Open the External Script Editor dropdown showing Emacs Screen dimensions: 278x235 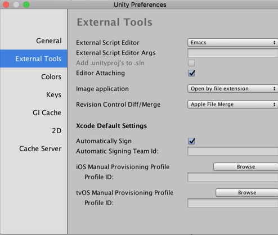tap(232, 43)
